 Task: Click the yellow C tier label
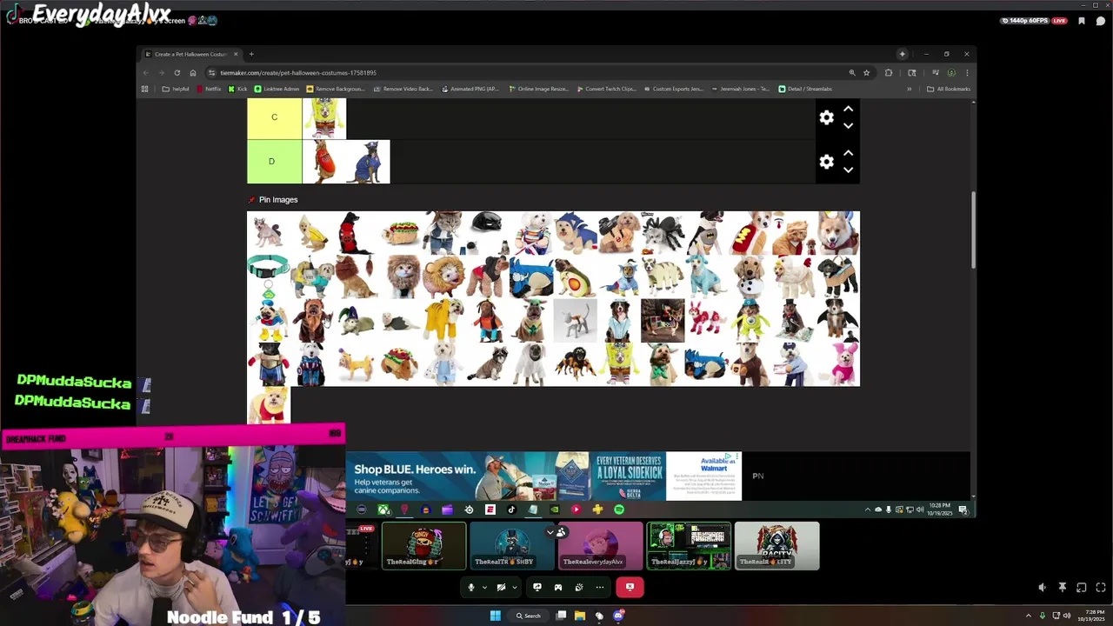tap(274, 117)
